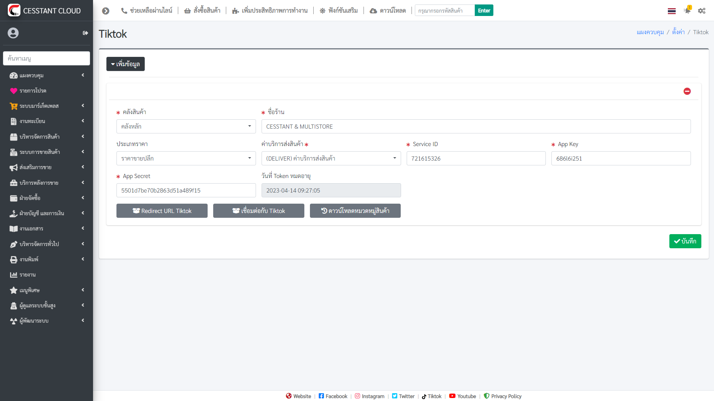Click the Token expiry date field
Screen dimensions: 714x401
pos(331,190)
